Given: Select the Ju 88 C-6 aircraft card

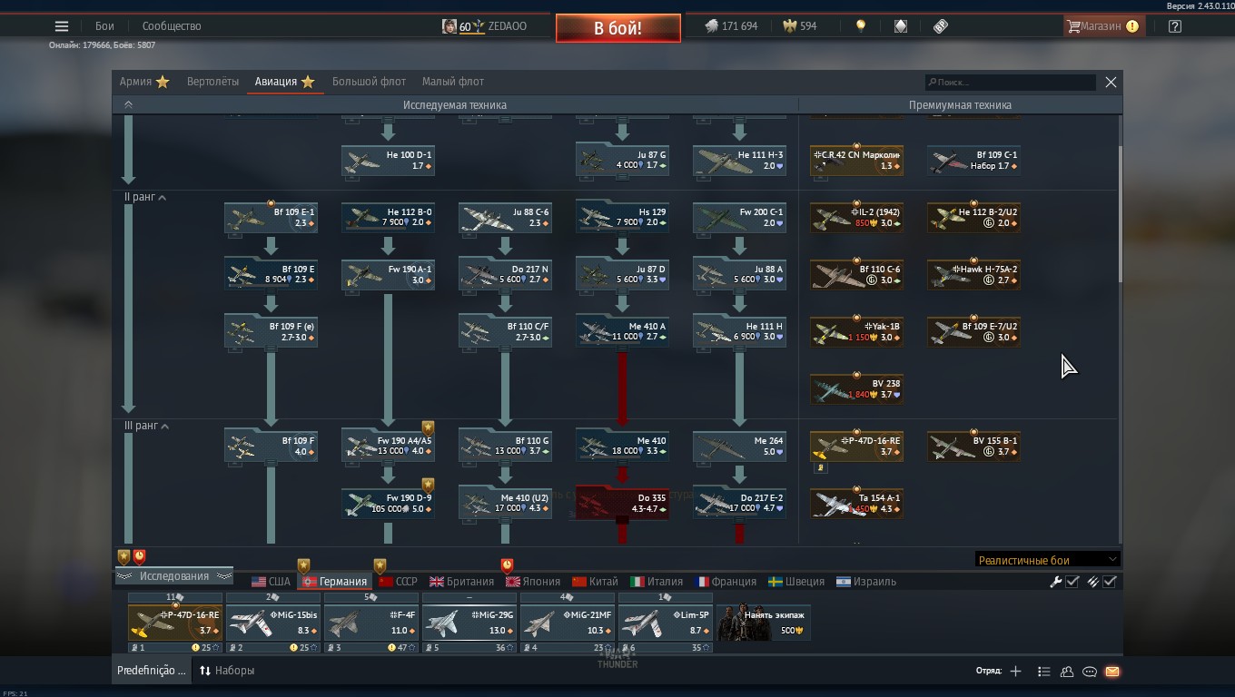Looking at the screenshot, I should click(505, 218).
